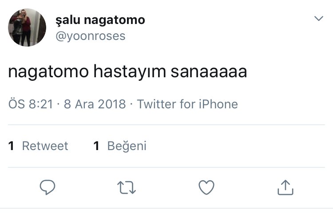Expand the tweet options chevron
Screen dimensions: 333x222
point(319,19)
